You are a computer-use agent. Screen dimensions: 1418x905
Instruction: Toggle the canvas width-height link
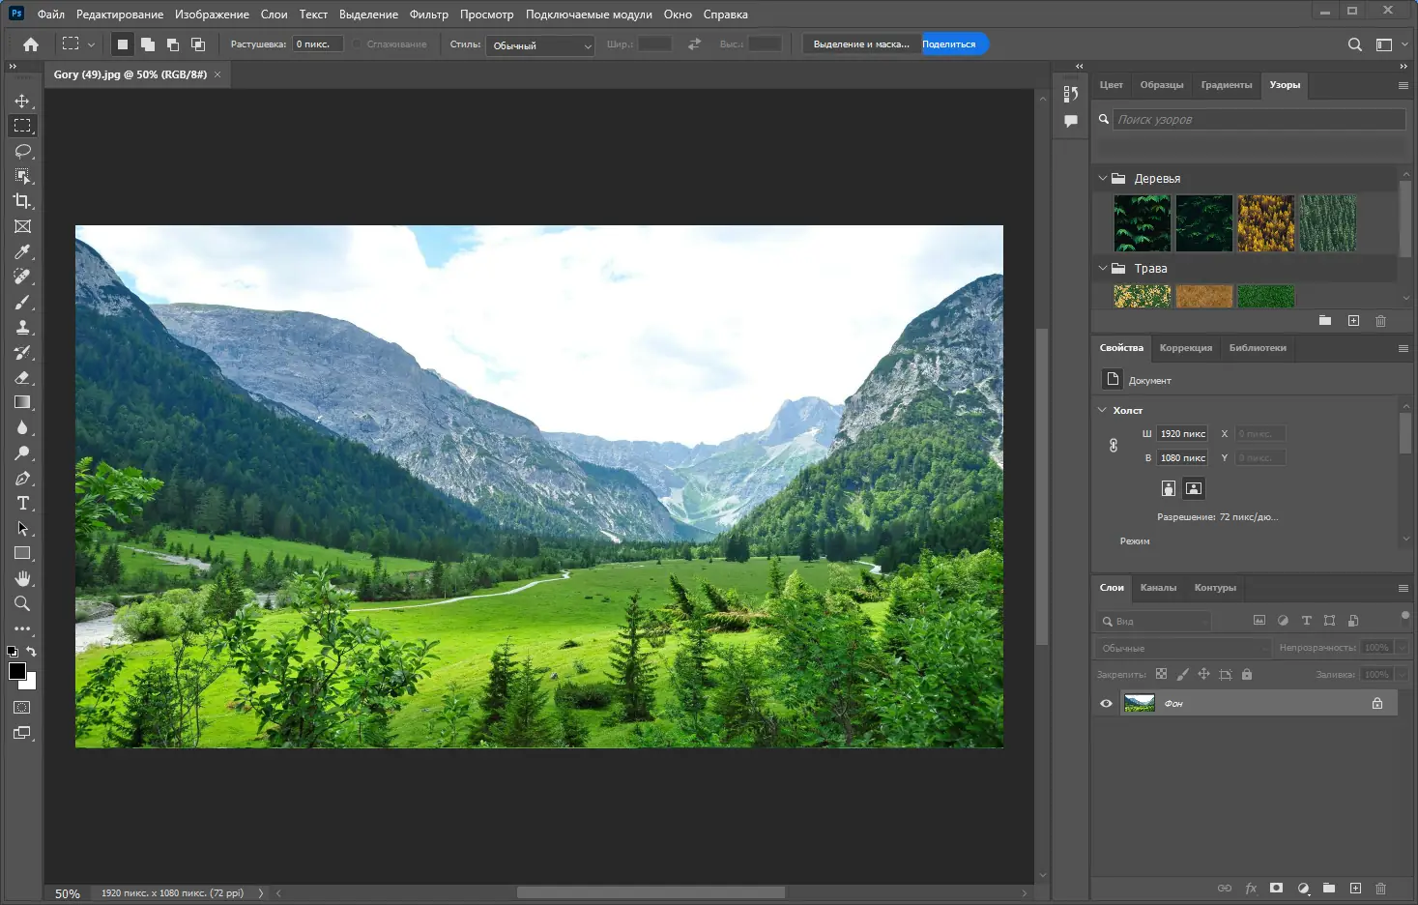click(1114, 446)
